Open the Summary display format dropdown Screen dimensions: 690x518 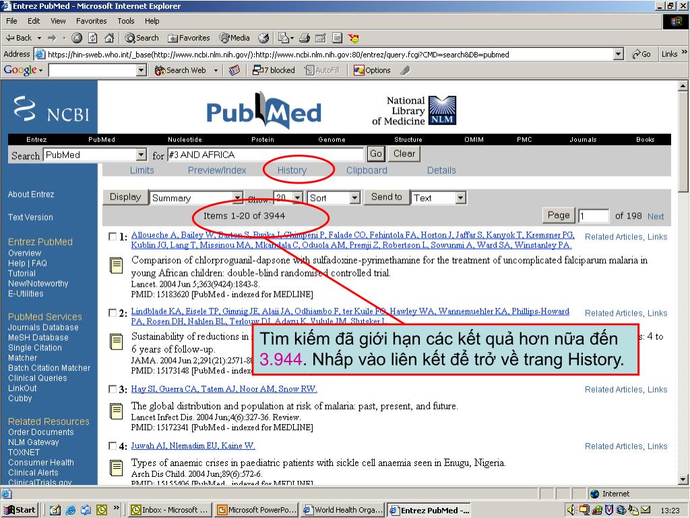click(x=237, y=198)
